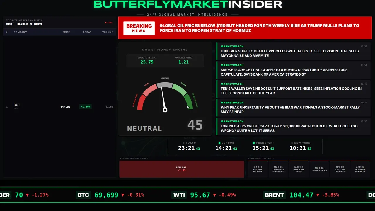Image resolution: width=375 pixels, height=211 pixels.
Task: Click the Volatility (VIX) value 25.75
Action: tap(147, 62)
